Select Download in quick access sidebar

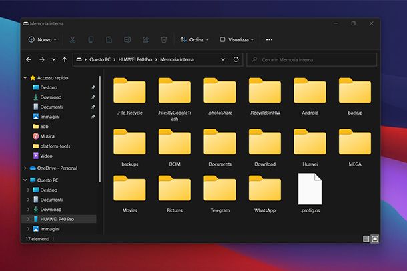pos(51,97)
